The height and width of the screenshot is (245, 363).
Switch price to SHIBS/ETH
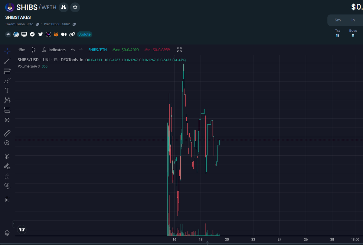coord(97,50)
